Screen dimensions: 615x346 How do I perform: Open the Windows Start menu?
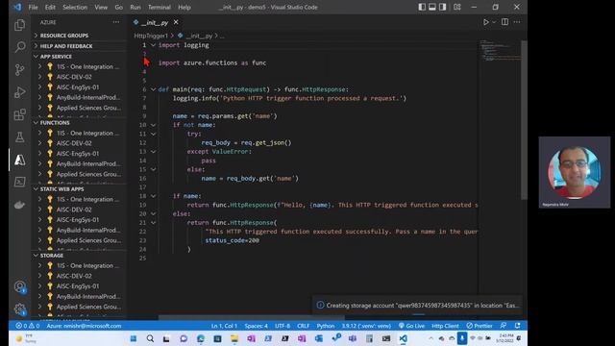(134, 338)
